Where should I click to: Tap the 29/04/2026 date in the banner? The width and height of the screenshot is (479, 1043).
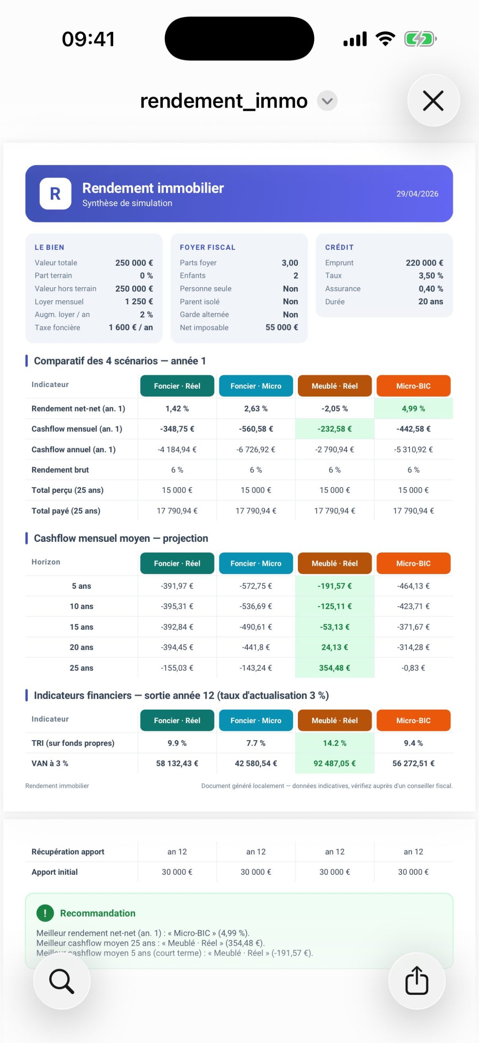tap(417, 194)
